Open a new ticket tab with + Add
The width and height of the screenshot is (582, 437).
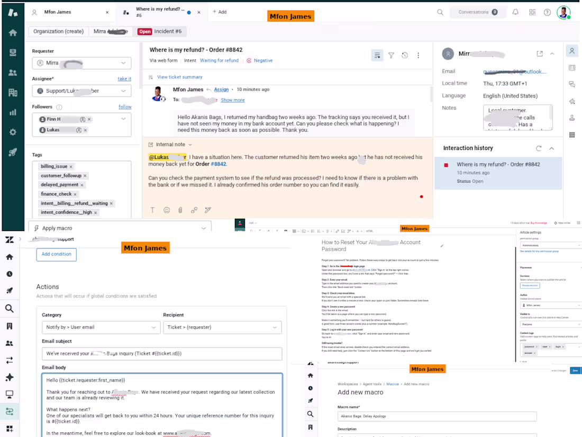219,12
